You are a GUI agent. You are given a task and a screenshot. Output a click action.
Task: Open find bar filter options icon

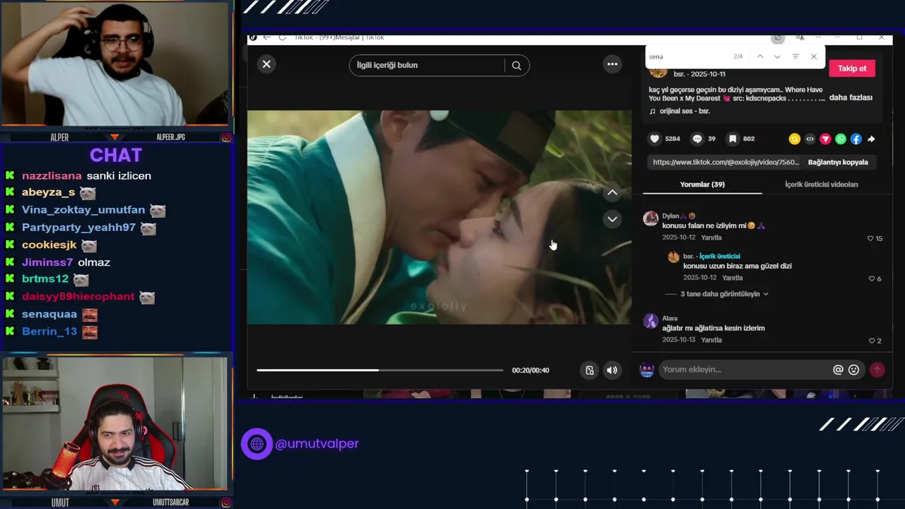pos(795,57)
